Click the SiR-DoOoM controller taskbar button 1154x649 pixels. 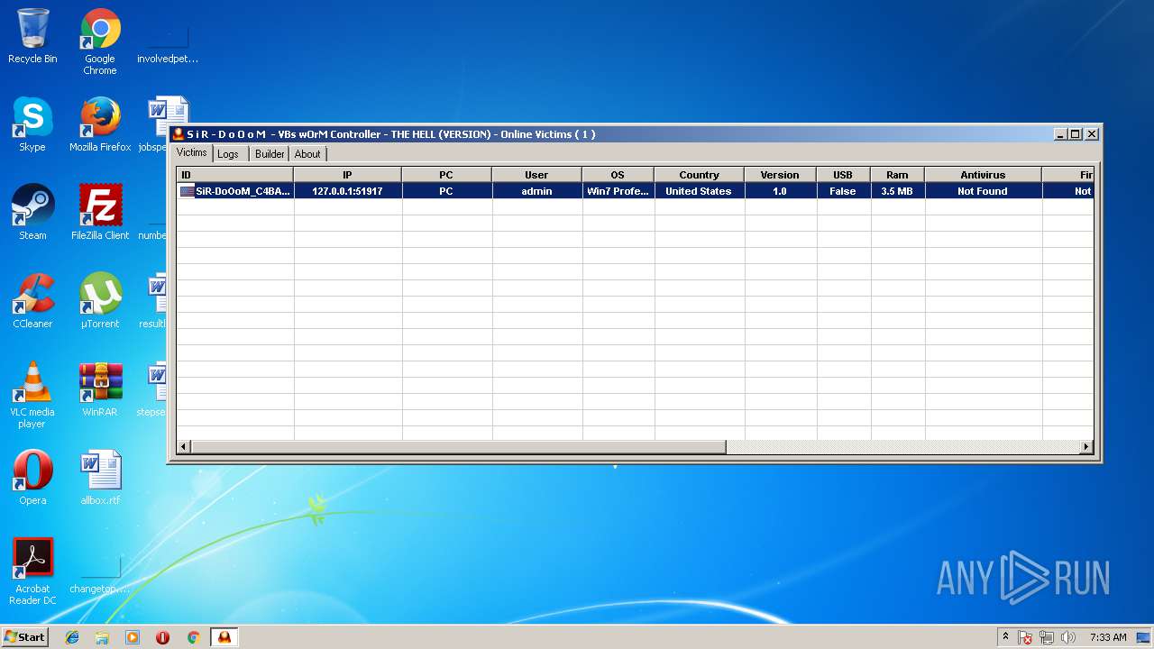tap(224, 637)
